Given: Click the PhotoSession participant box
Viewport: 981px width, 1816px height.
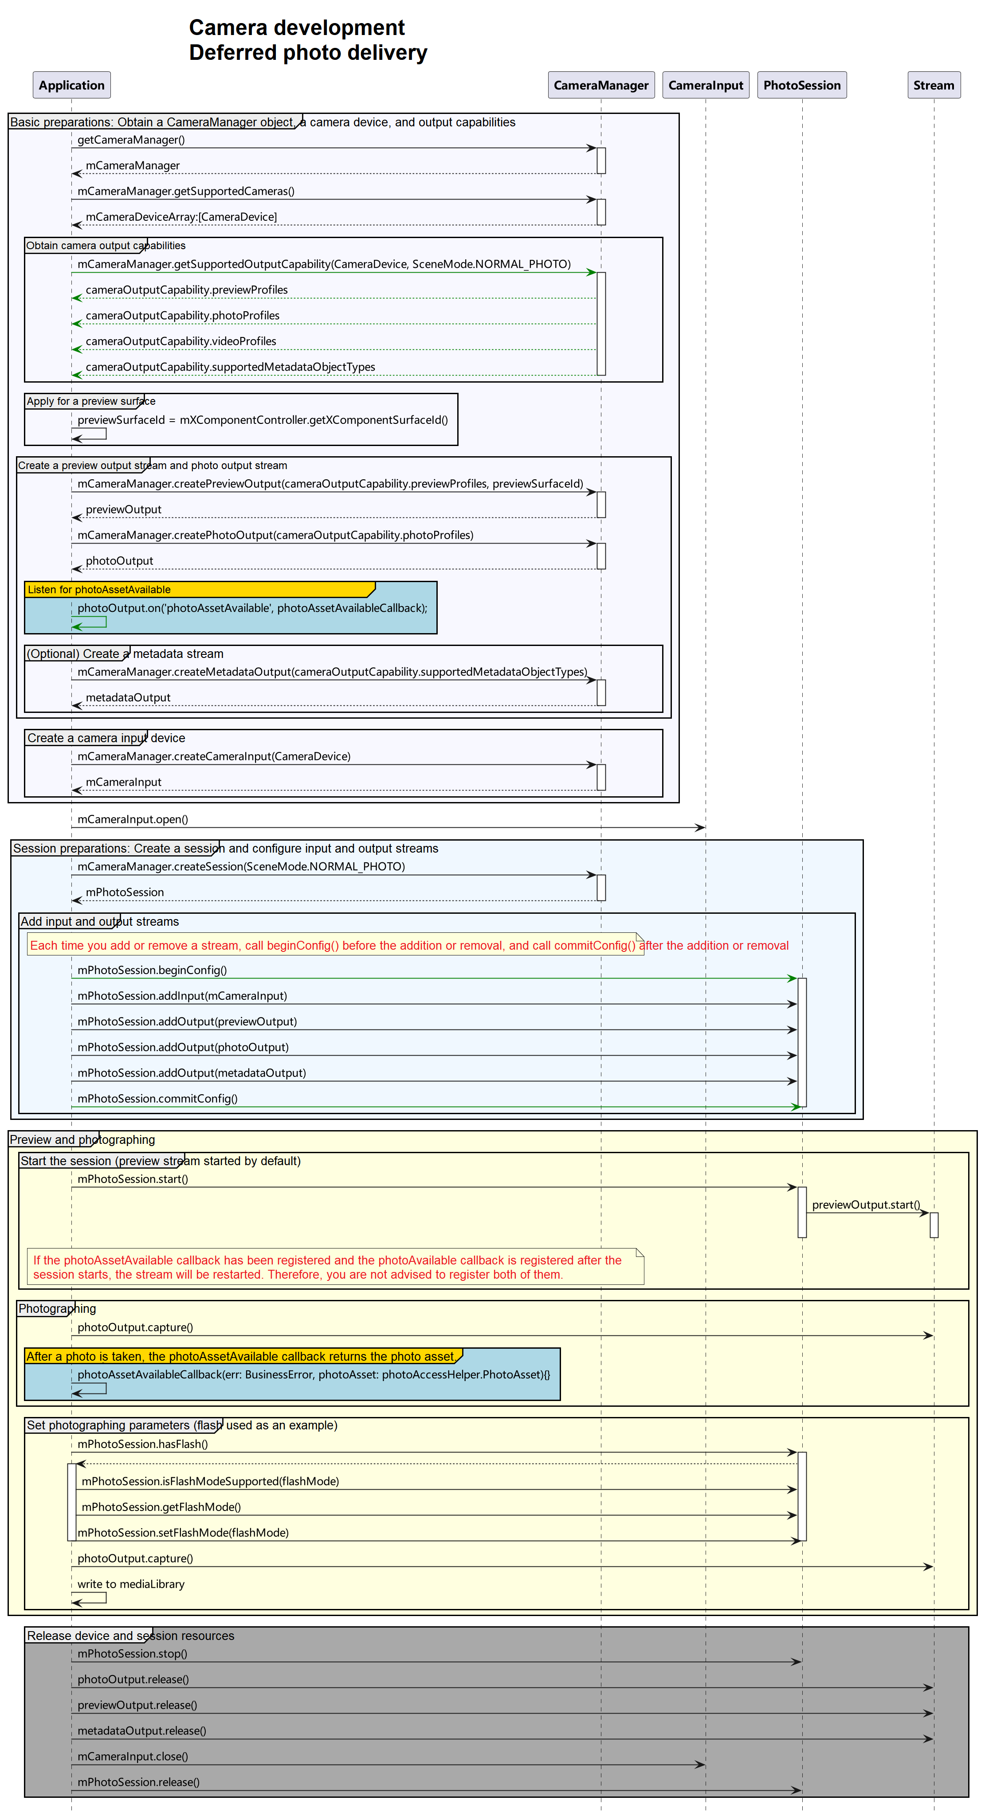Looking at the screenshot, I should coord(802,85).
